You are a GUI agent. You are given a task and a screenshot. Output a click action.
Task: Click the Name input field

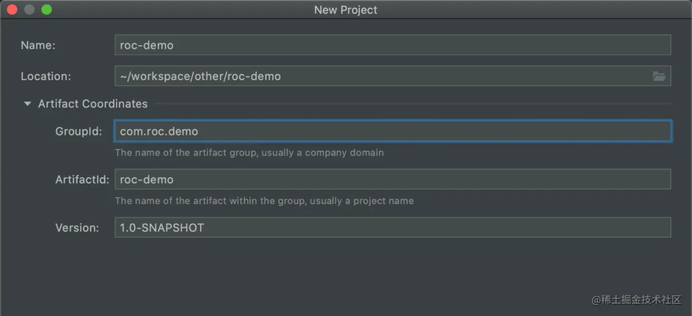point(392,45)
